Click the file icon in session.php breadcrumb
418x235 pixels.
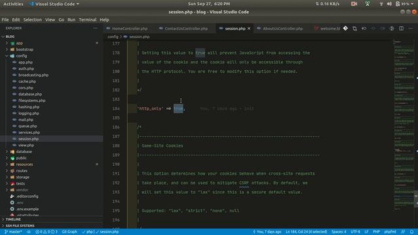(x=125, y=37)
